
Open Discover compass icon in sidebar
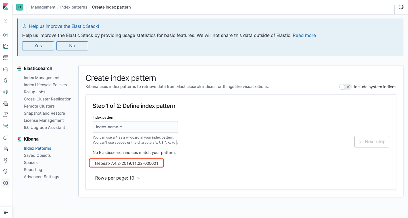[6, 35]
